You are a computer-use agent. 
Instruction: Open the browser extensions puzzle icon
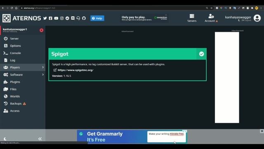(x=252, y=8)
